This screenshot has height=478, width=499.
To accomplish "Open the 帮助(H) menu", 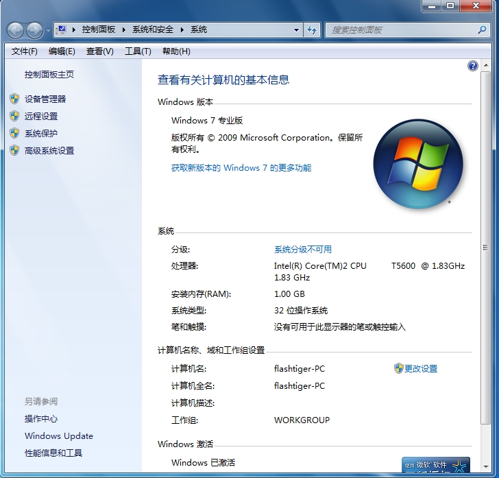I will click(176, 51).
